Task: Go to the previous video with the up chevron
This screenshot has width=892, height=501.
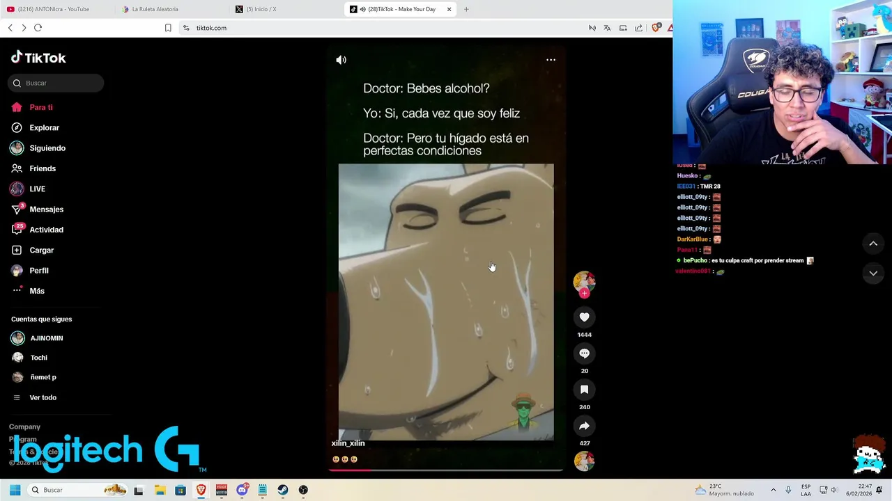Action: (873, 244)
